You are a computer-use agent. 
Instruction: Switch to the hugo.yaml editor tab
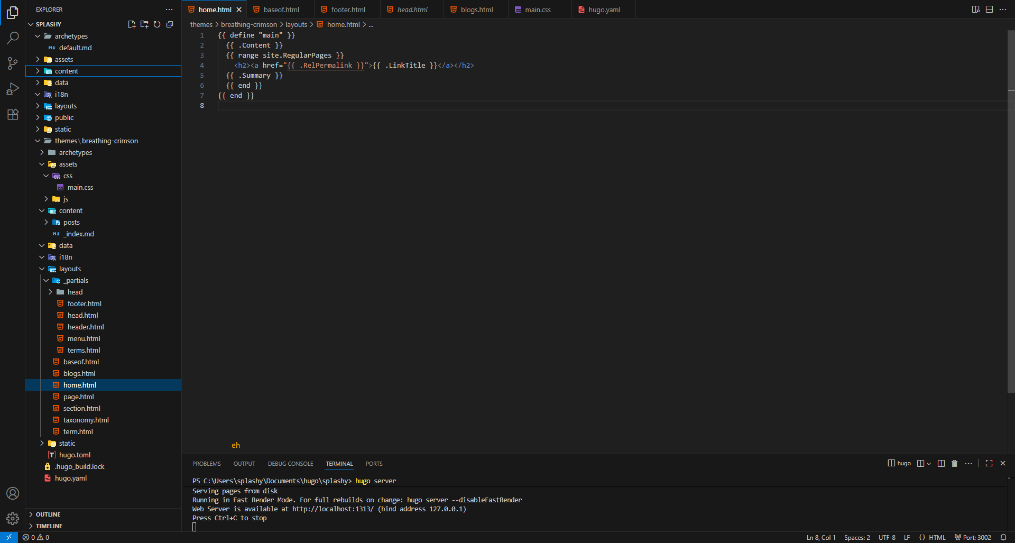tap(604, 10)
